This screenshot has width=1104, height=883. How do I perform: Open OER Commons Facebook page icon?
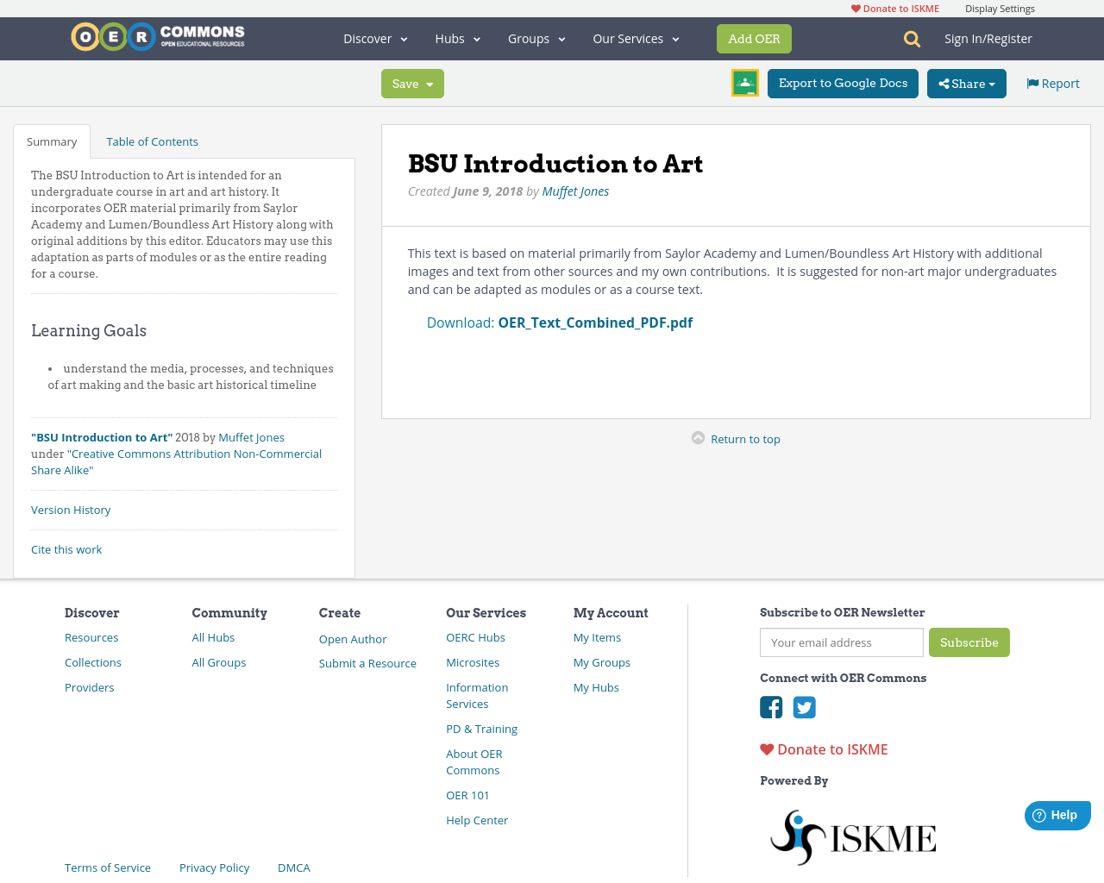[770, 706]
